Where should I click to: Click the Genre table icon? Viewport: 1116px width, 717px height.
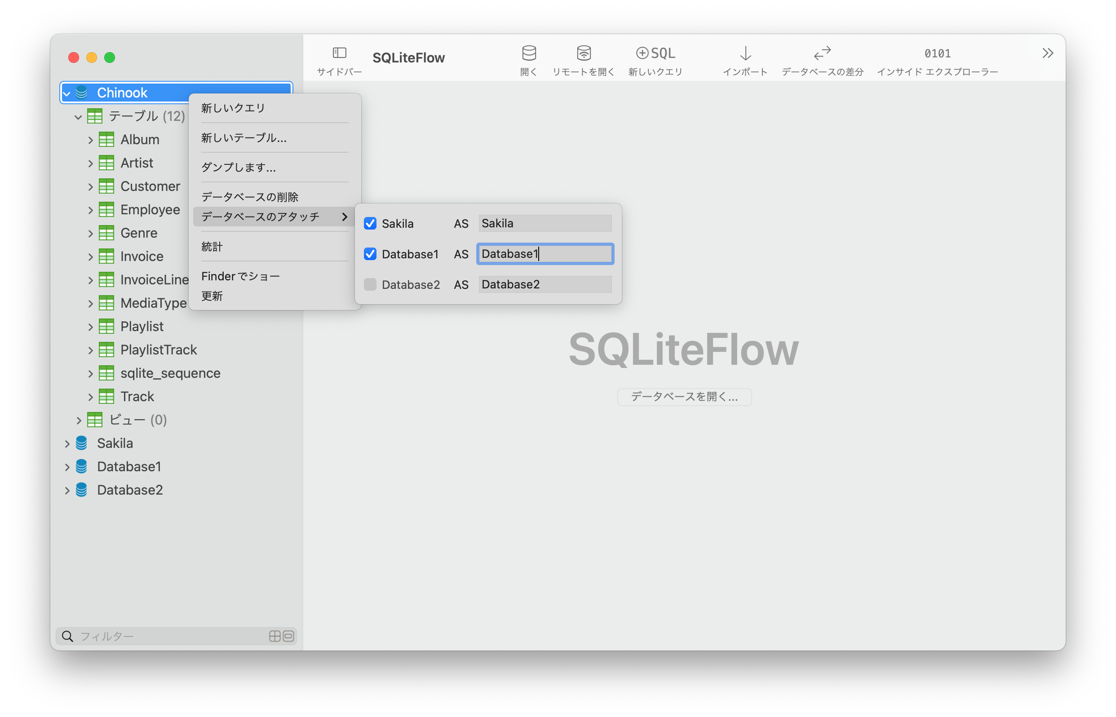tap(106, 232)
